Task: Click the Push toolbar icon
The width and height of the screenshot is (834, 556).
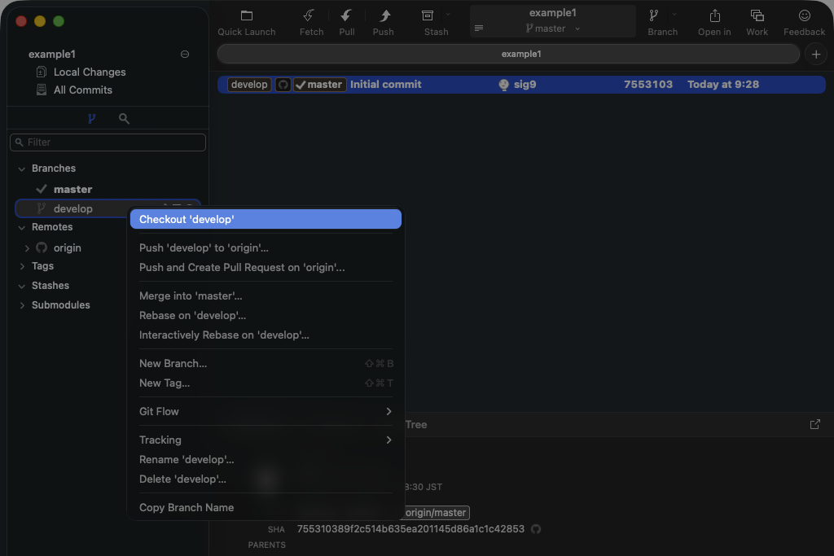Action: [x=383, y=16]
